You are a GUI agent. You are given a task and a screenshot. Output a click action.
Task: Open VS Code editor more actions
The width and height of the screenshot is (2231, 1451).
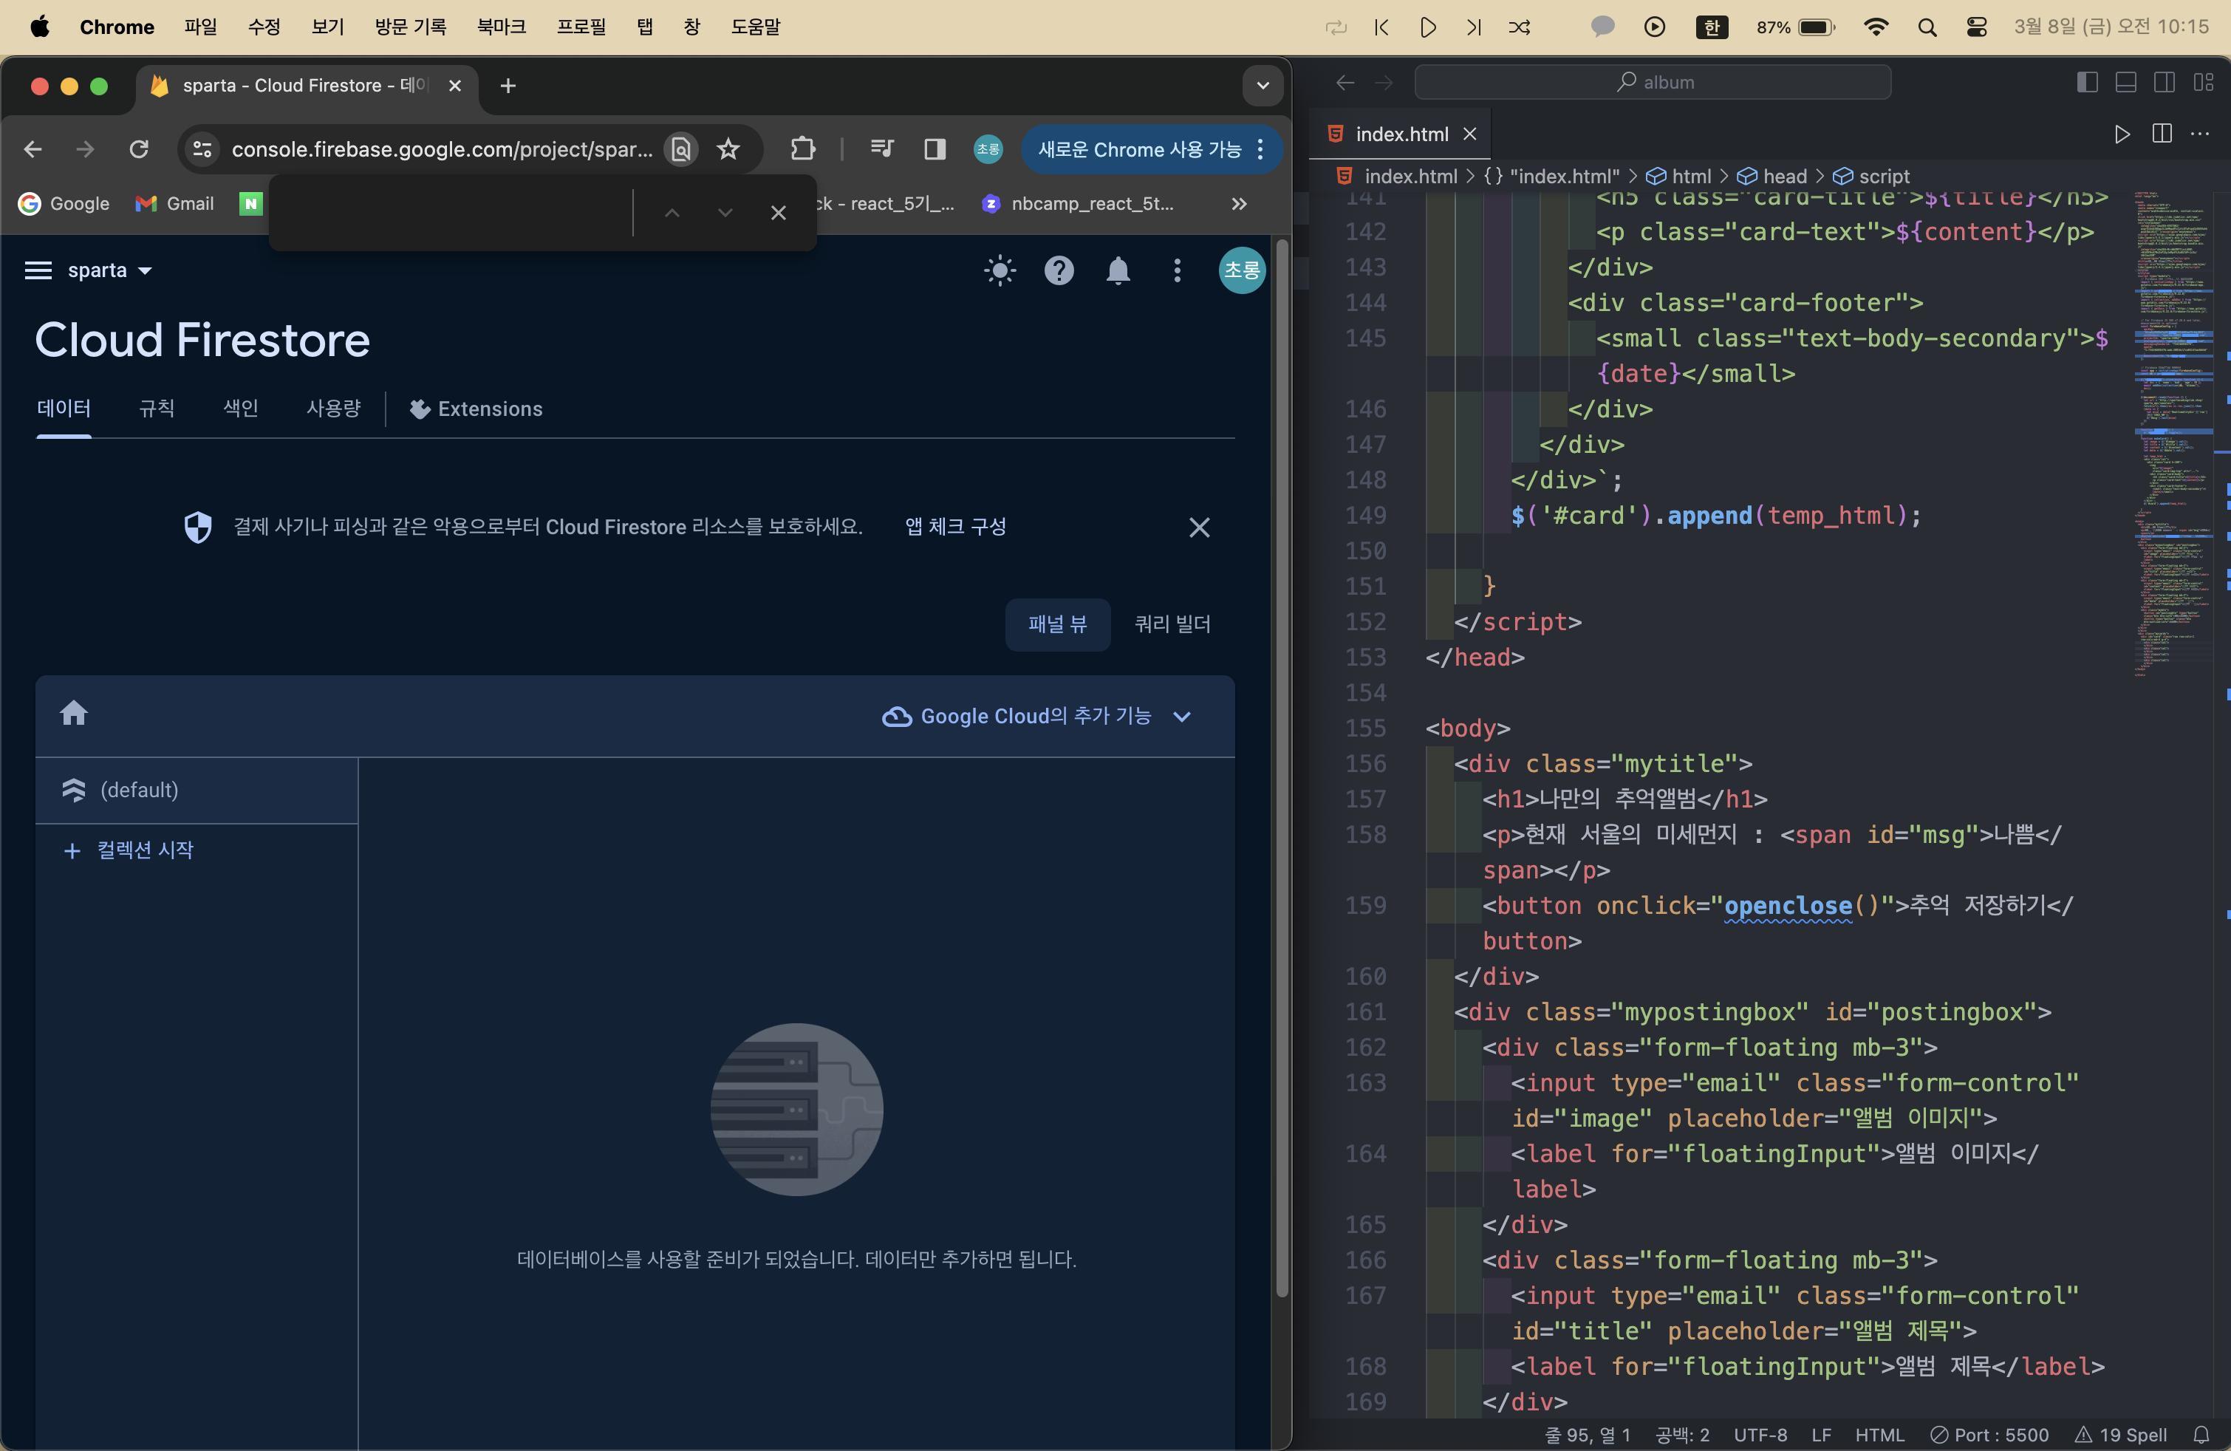[x=2200, y=134]
